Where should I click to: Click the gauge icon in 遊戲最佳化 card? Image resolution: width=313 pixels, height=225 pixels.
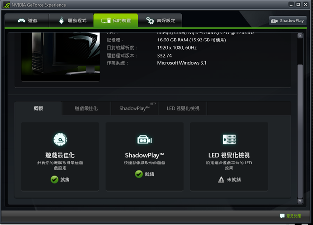(60, 140)
